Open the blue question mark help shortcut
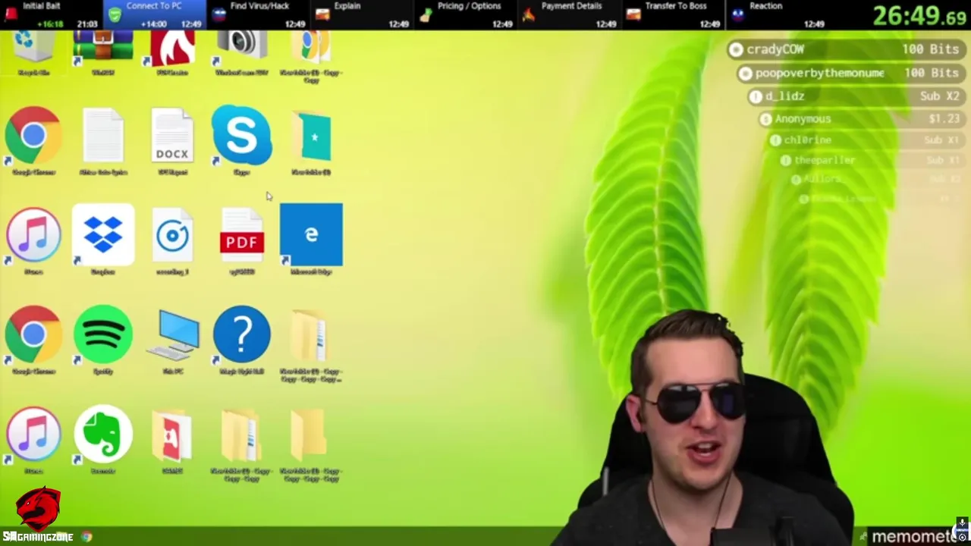This screenshot has width=971, height=546. click(x=242, y=340)
